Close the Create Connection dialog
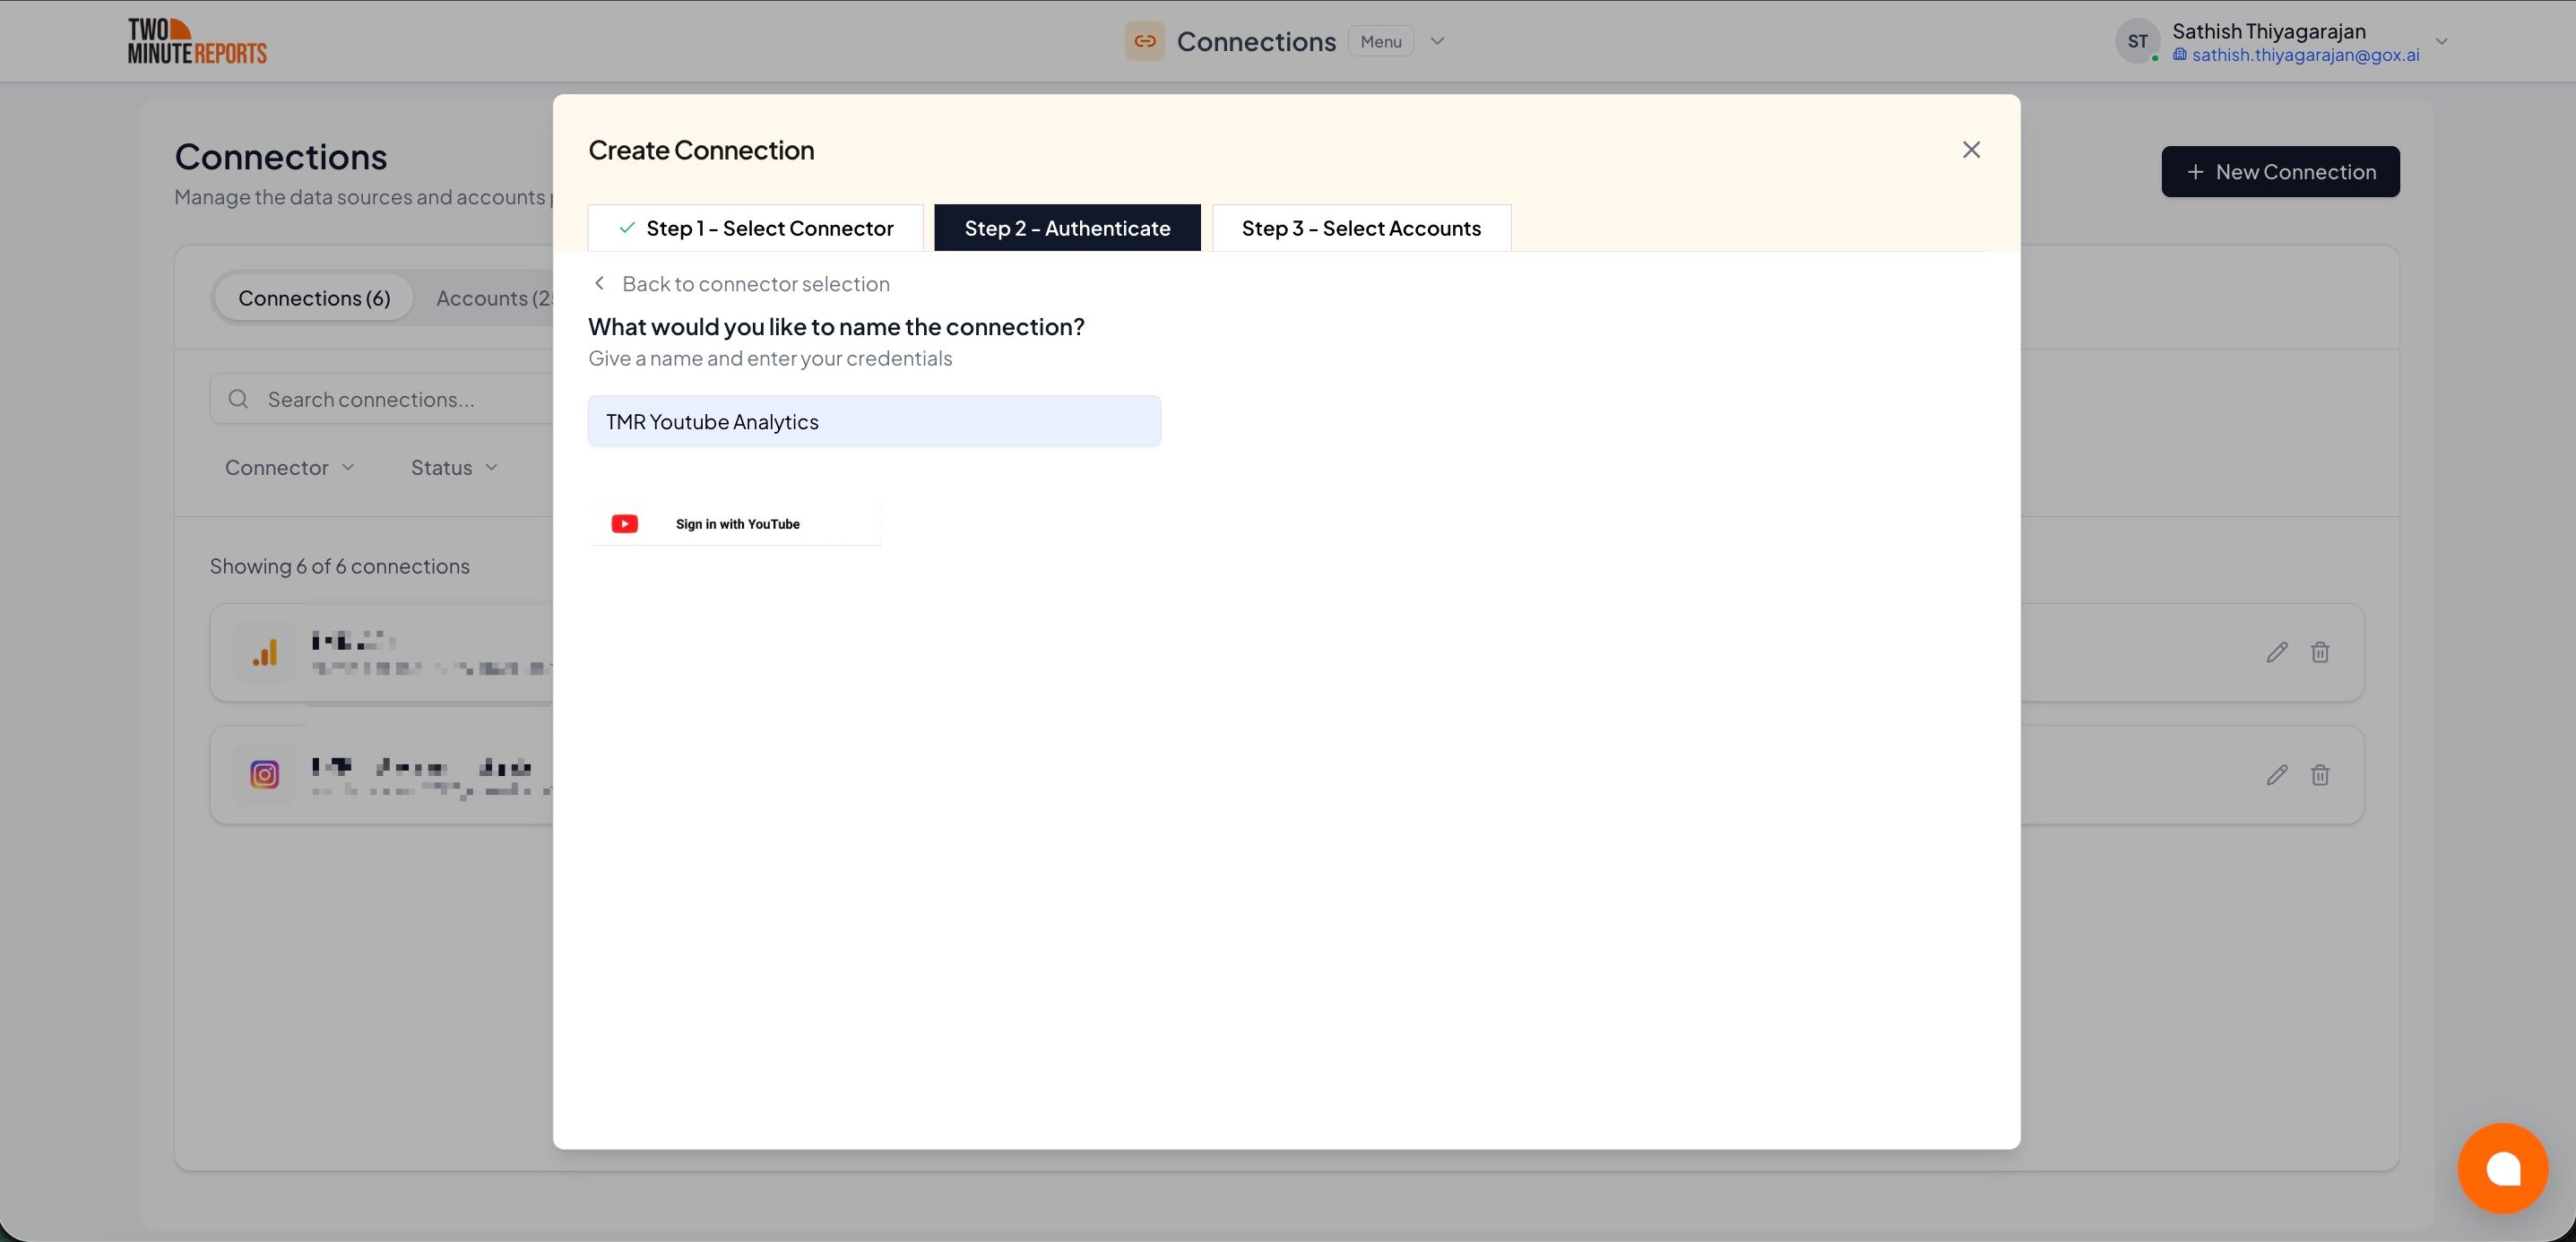Viewport: 2576px width, 1242px height. [x=1971, y=150]
